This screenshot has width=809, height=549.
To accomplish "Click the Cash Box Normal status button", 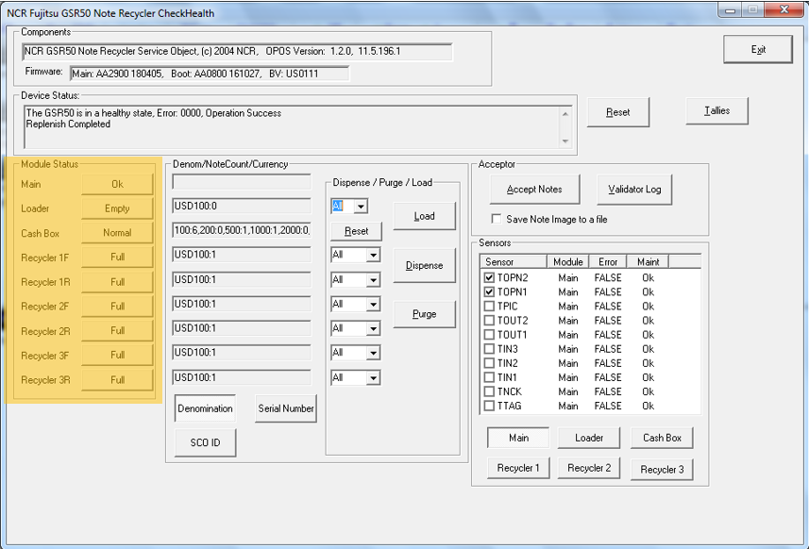I will (117, 232).
